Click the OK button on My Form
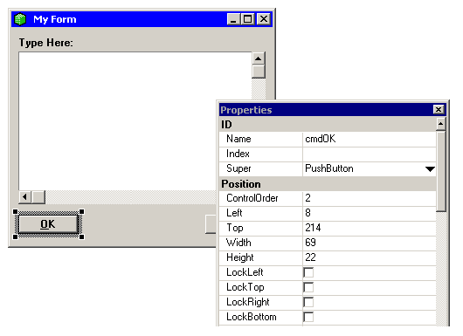Screen dimensions: 463x336 (x=48, y=224)
